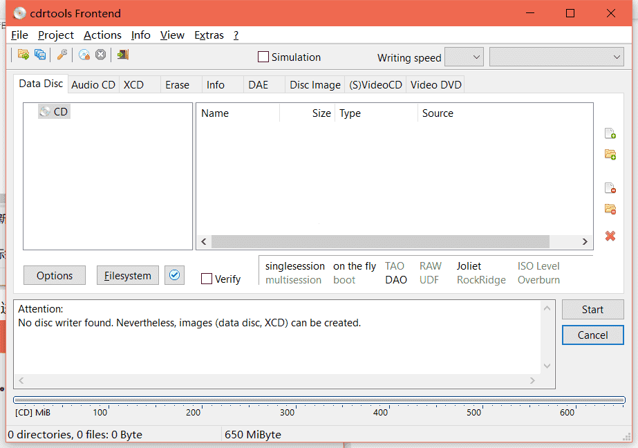Click the message log scroll-down arrow
Image resolution: width=638 pixels, height=448 pixels.
click(x=547, y=366)
